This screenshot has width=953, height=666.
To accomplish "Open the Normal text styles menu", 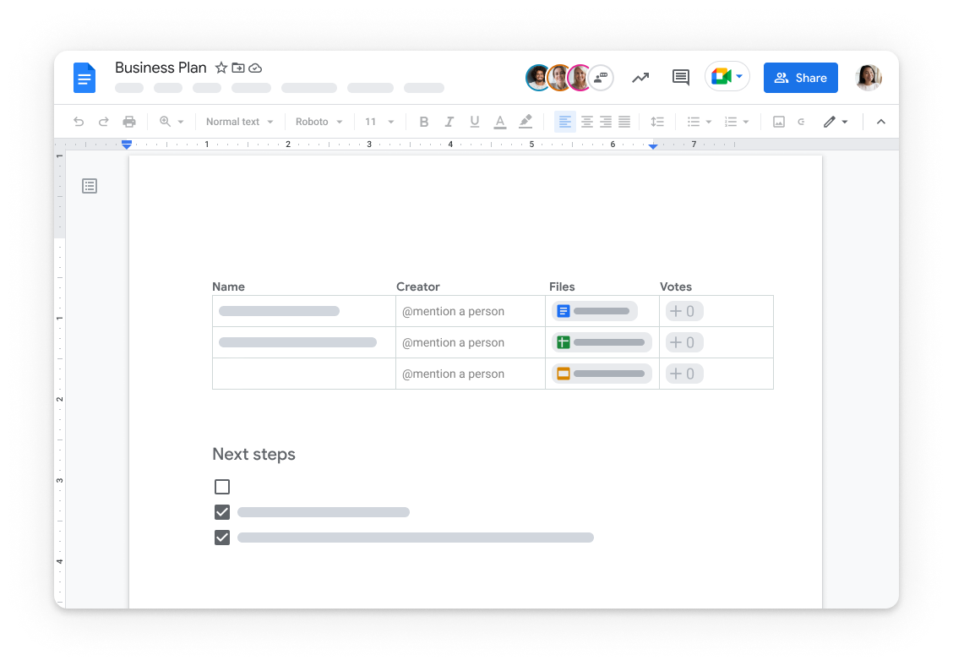I will pos(239,121).
